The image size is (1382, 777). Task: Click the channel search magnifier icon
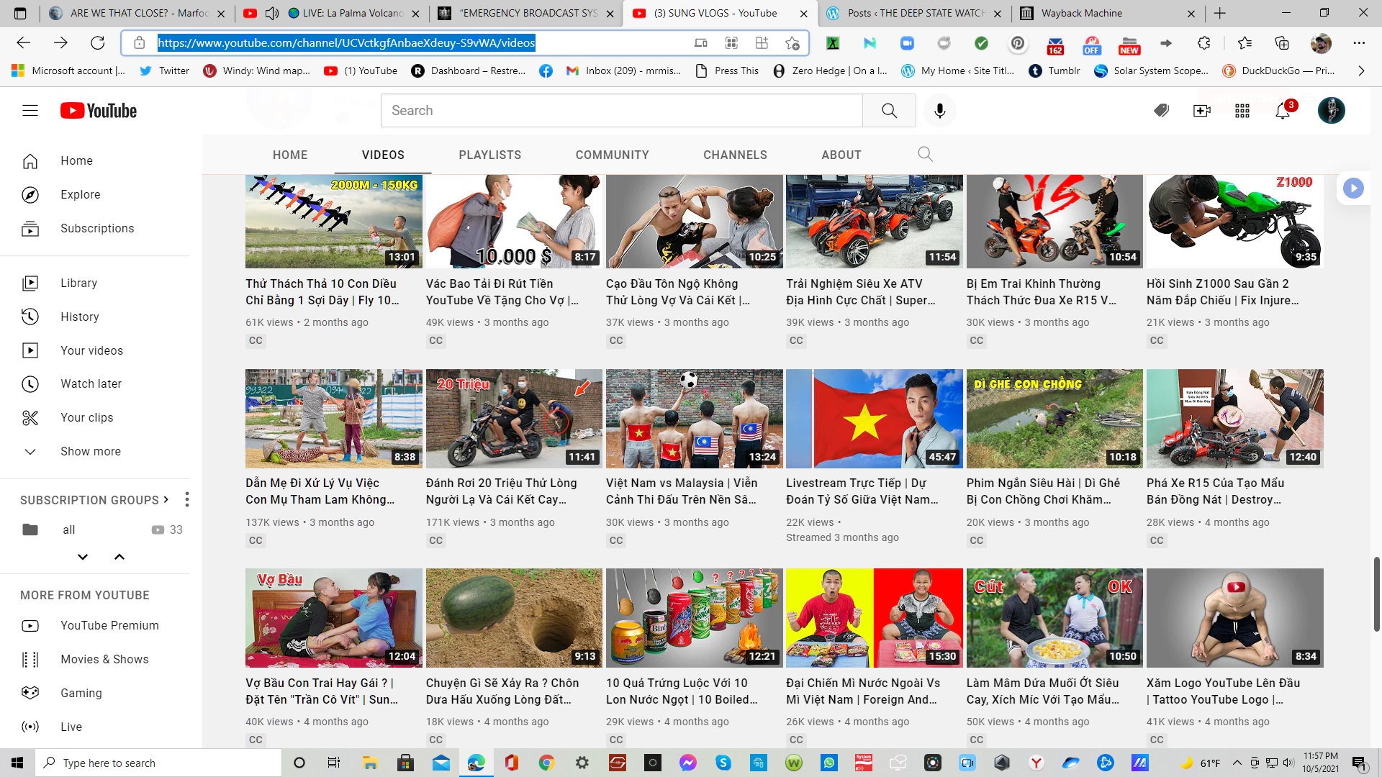point(925,154)
